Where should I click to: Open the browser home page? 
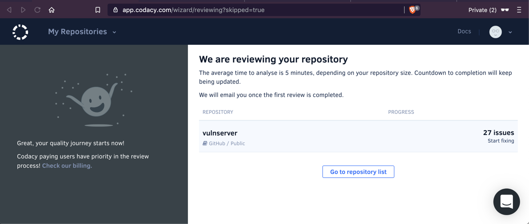coord(52,10)
